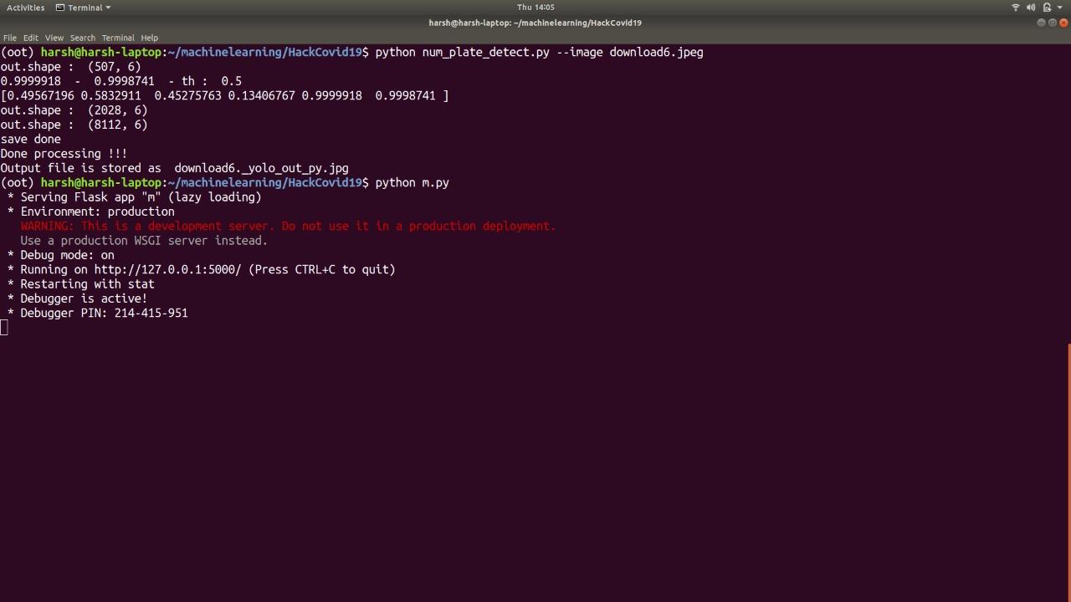Viewport: 1071px width, 602px height.
Task: Open the Search menu
Action: click(82, 38)
